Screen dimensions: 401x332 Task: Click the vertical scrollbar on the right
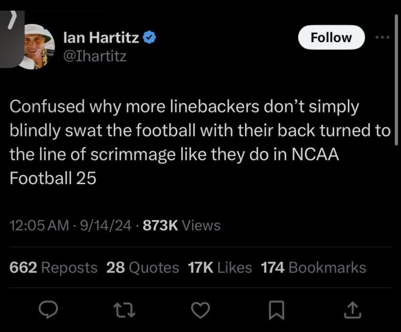pos(396,80)
